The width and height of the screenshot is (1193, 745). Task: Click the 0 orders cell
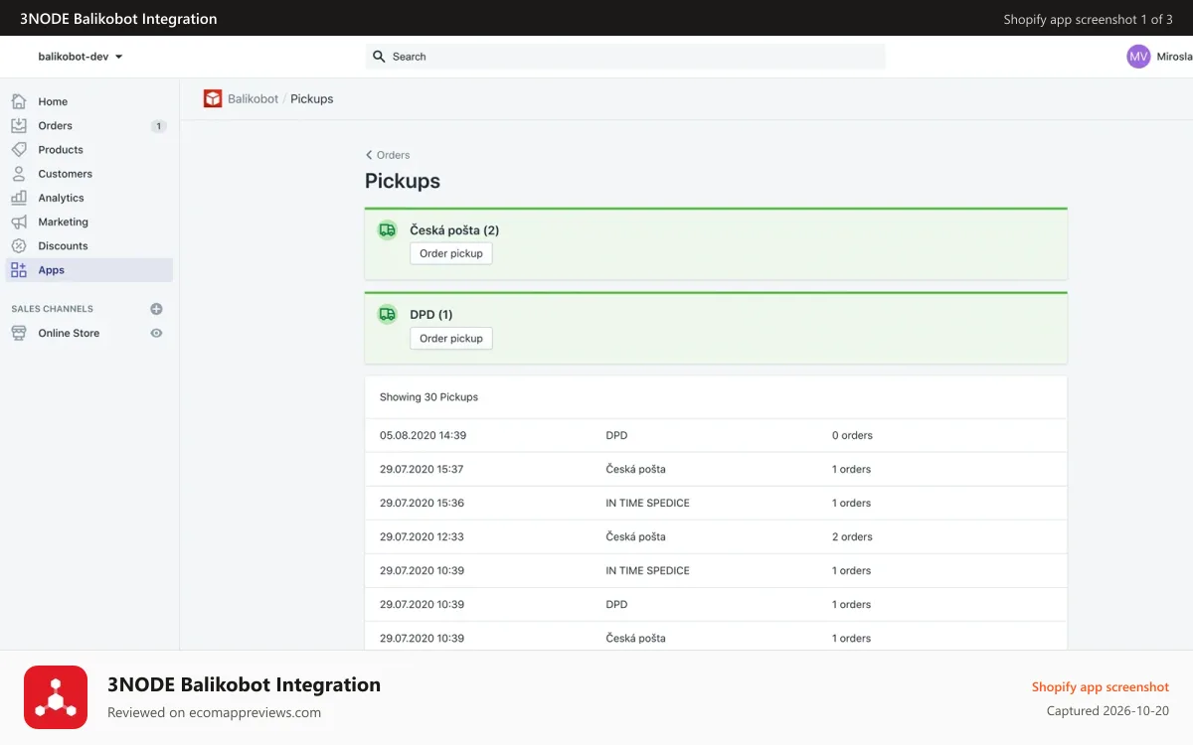coord(852,435)
